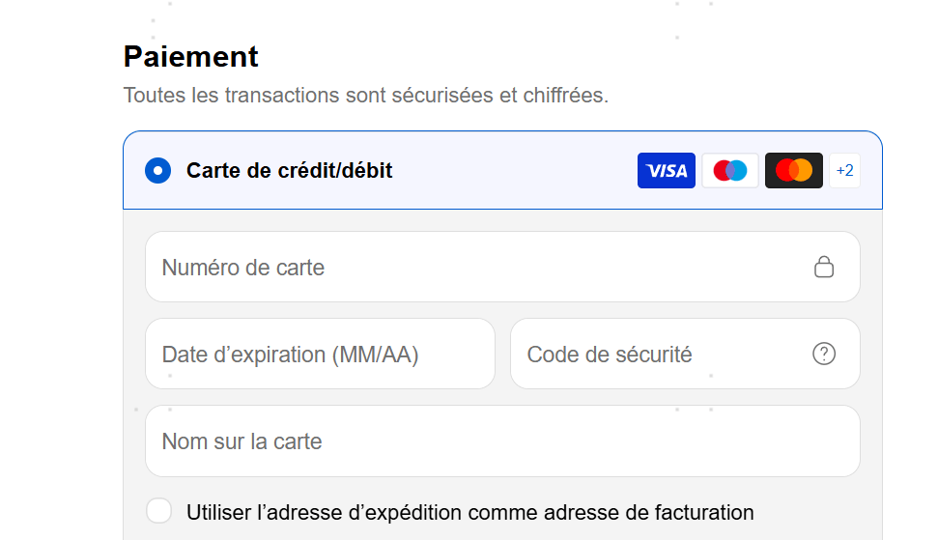Click the padlock icon in card number field
The image size is (938, 540).
pyautogui.click(x=824, y=267)
